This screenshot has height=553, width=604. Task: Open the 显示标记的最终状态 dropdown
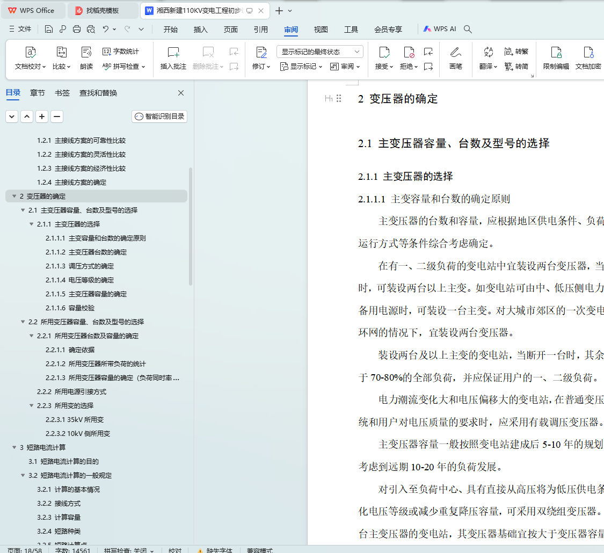pyautogui.click(x=320, y=52)
